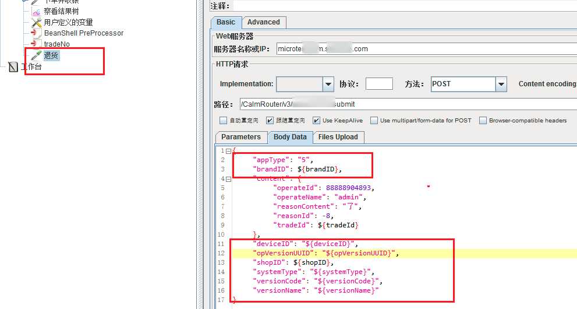This screenshot has width=577, height=309.
Task: Click the 退货 sampler pipette icon
Action: click(x=36, y=55)
